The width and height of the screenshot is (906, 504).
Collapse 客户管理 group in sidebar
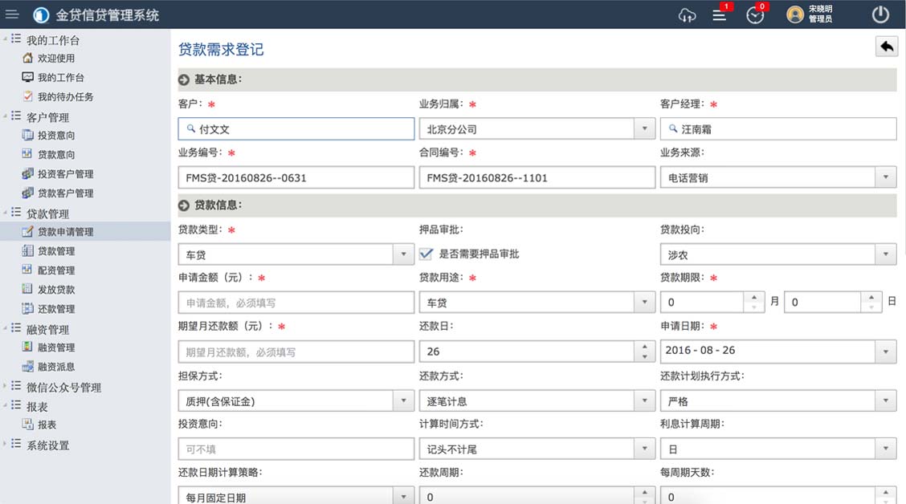pos(5,116)
